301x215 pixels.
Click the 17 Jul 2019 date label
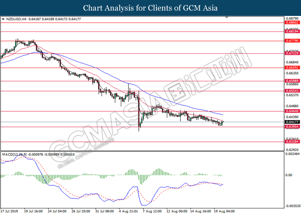point(9,211)
